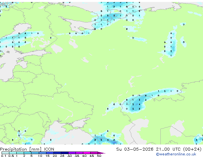203x157 pixels.
Task: Pick the 10–15 mm blue legend swatch
Action: (43, 153)
